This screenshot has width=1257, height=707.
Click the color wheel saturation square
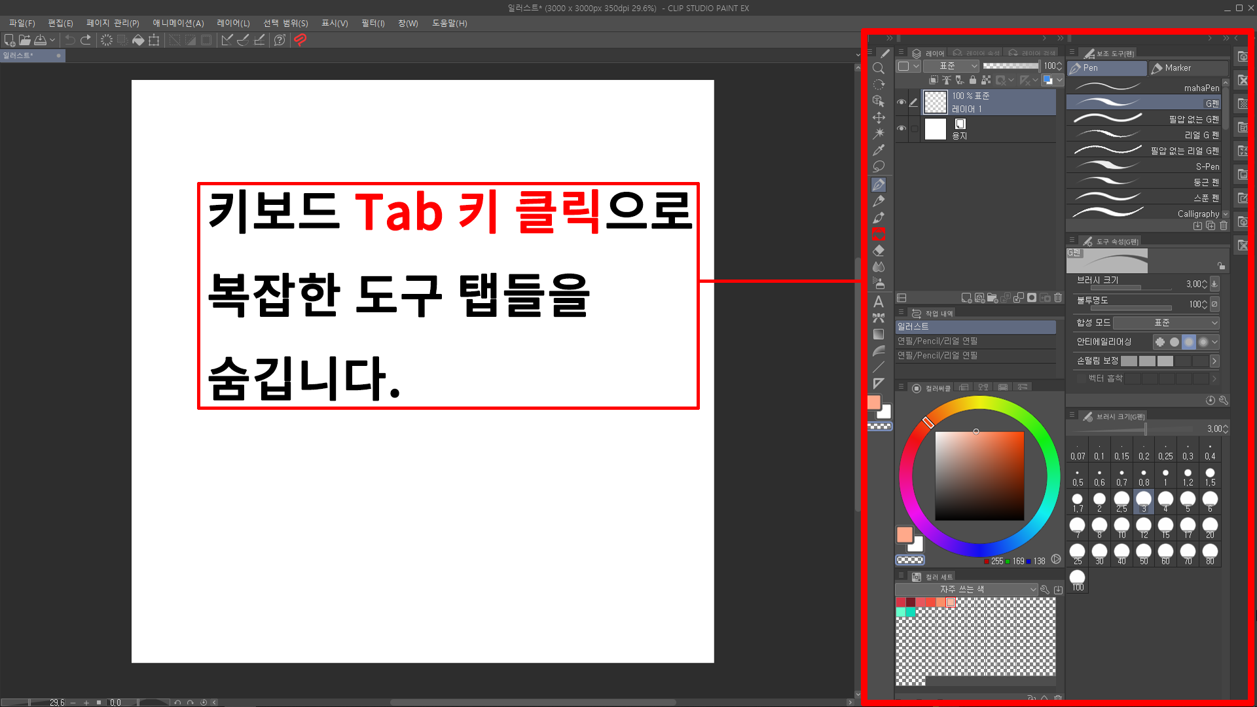[979, 476]
